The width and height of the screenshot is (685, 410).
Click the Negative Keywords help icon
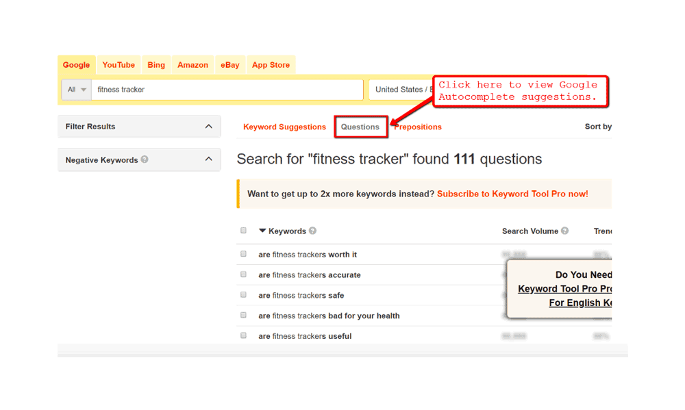coord(145,159)
